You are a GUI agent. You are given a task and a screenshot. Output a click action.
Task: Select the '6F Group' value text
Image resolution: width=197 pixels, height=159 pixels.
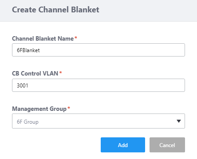(x=28, y=122)
